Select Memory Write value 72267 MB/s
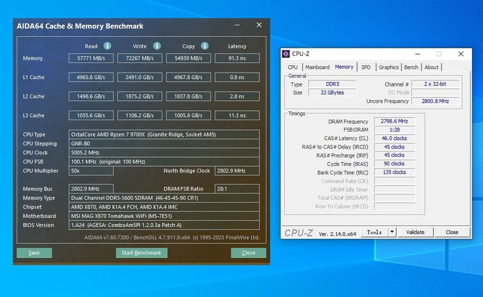Viewport: 483px width, 297px height. pos(139,58)
